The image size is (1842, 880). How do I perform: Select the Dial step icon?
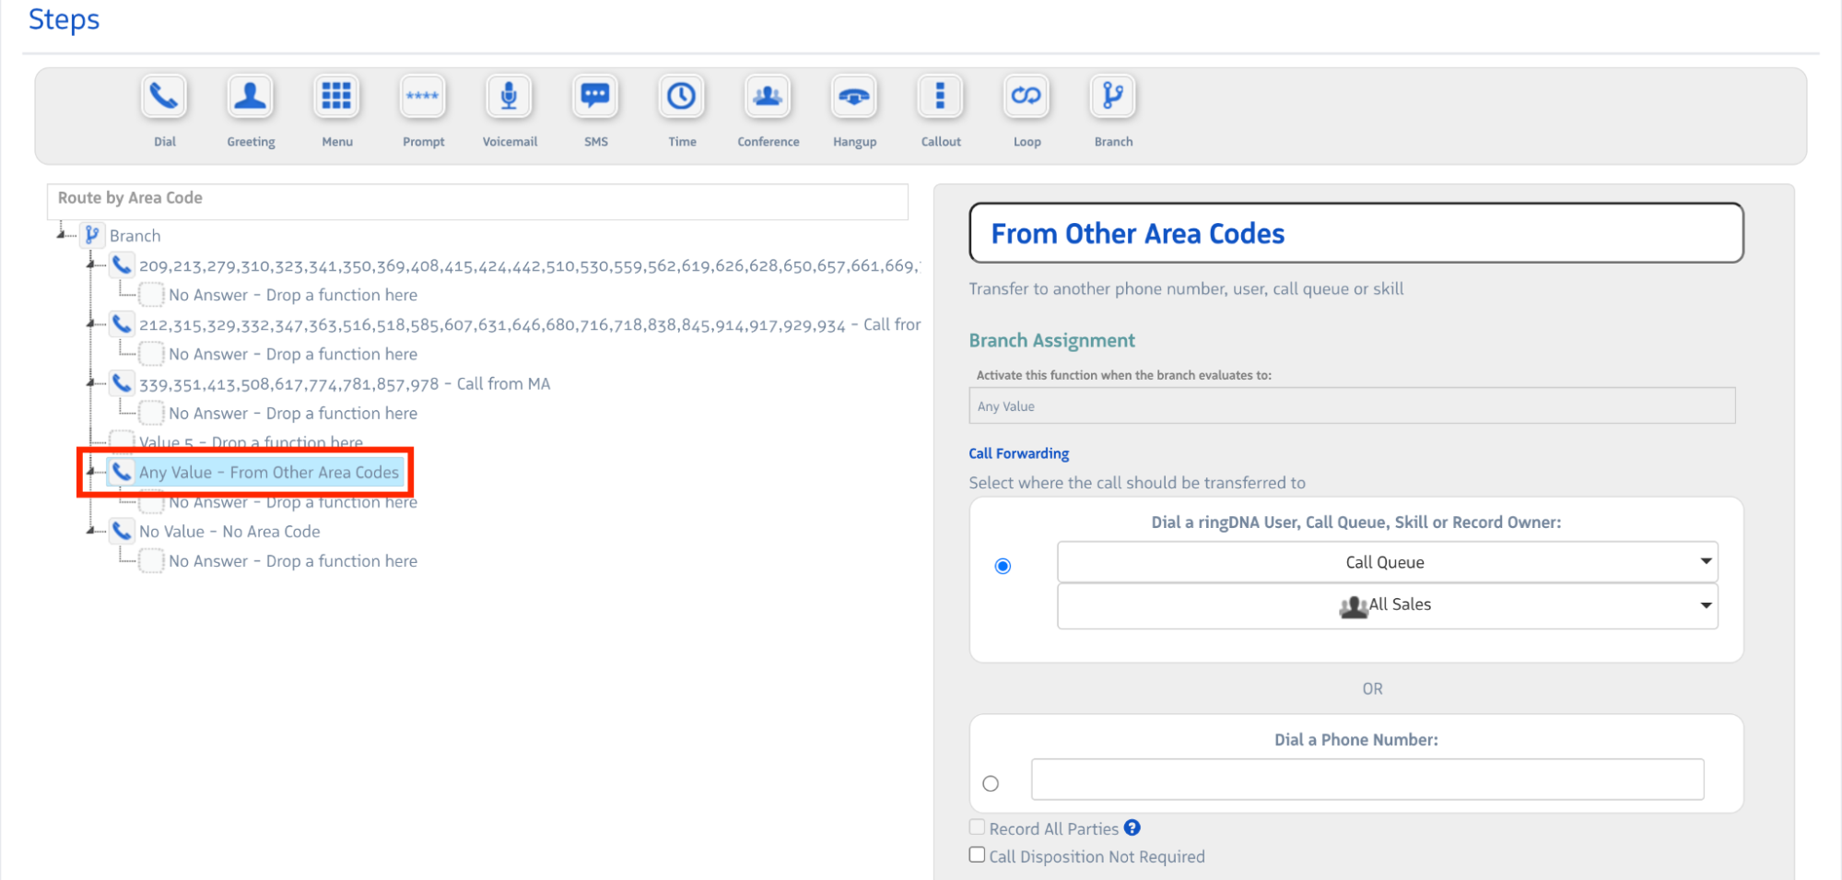point(164,97)
